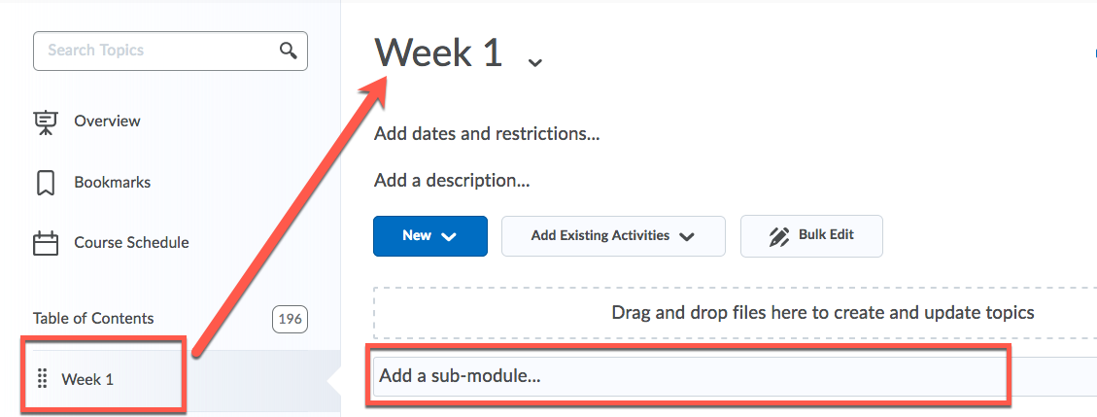Click the Course Schedule calendar icon

point(46,243)
